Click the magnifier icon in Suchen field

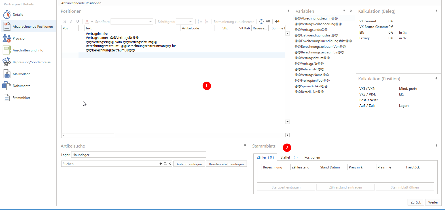[x=165, y=164]
